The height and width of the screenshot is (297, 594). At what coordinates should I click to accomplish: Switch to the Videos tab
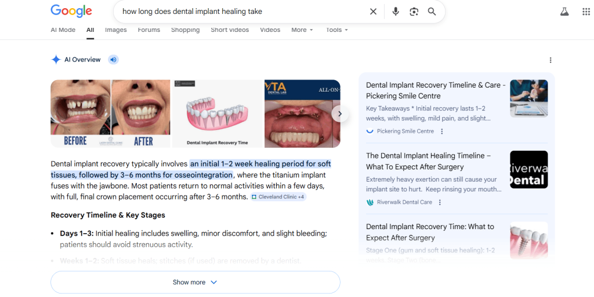tap(270, 30)
